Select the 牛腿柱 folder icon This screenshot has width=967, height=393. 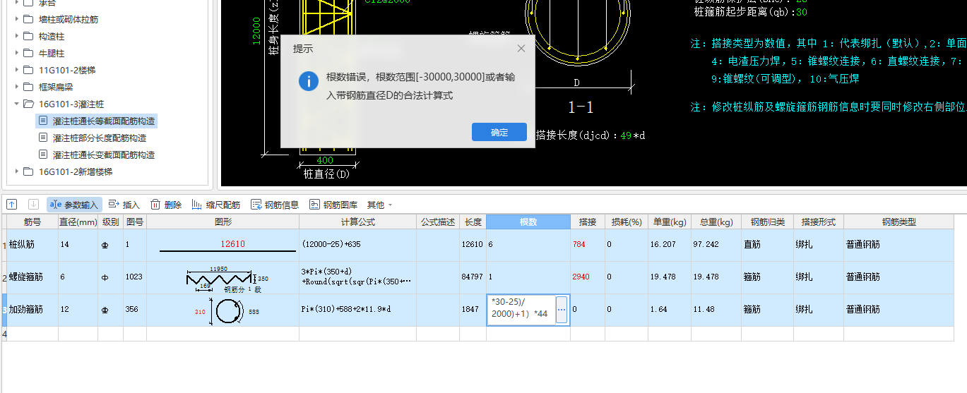point(28,53)
